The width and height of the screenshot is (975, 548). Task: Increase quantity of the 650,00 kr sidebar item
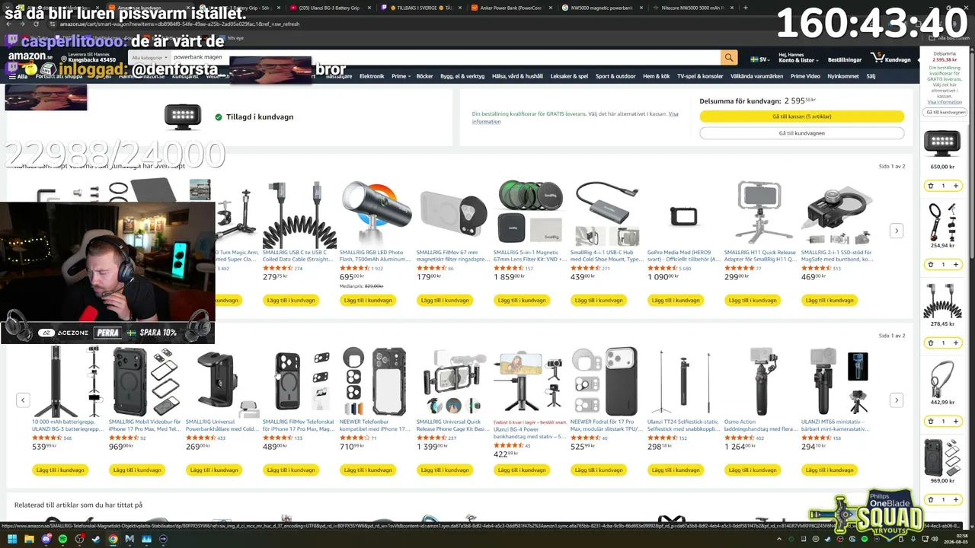tap(956, 186)
